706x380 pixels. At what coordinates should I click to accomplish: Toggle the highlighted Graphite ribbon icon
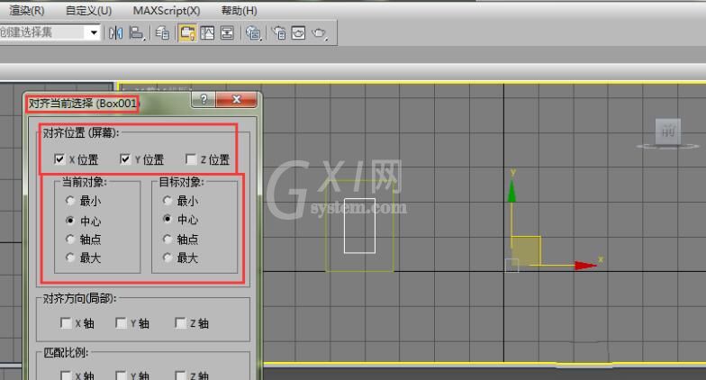187,32
